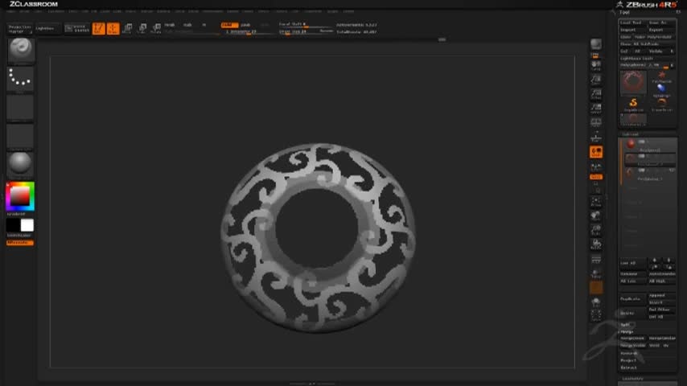
Task: Click the Xpose icon
Action: tap(596, 316)
